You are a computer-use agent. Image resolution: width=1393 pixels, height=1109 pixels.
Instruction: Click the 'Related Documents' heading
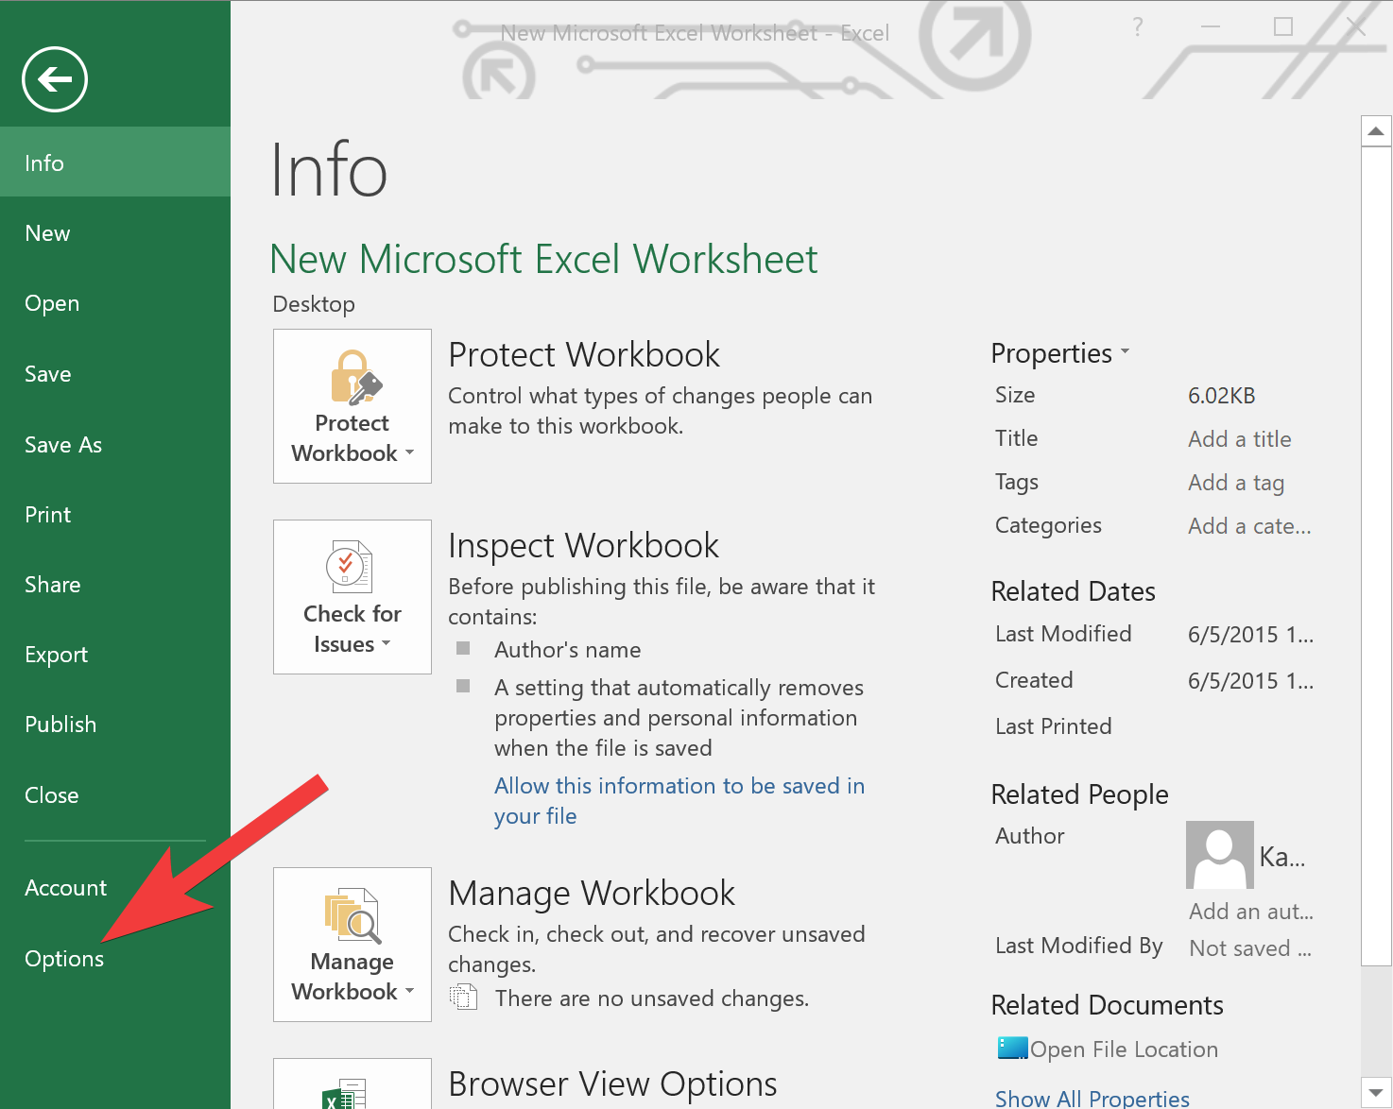1107,1005
